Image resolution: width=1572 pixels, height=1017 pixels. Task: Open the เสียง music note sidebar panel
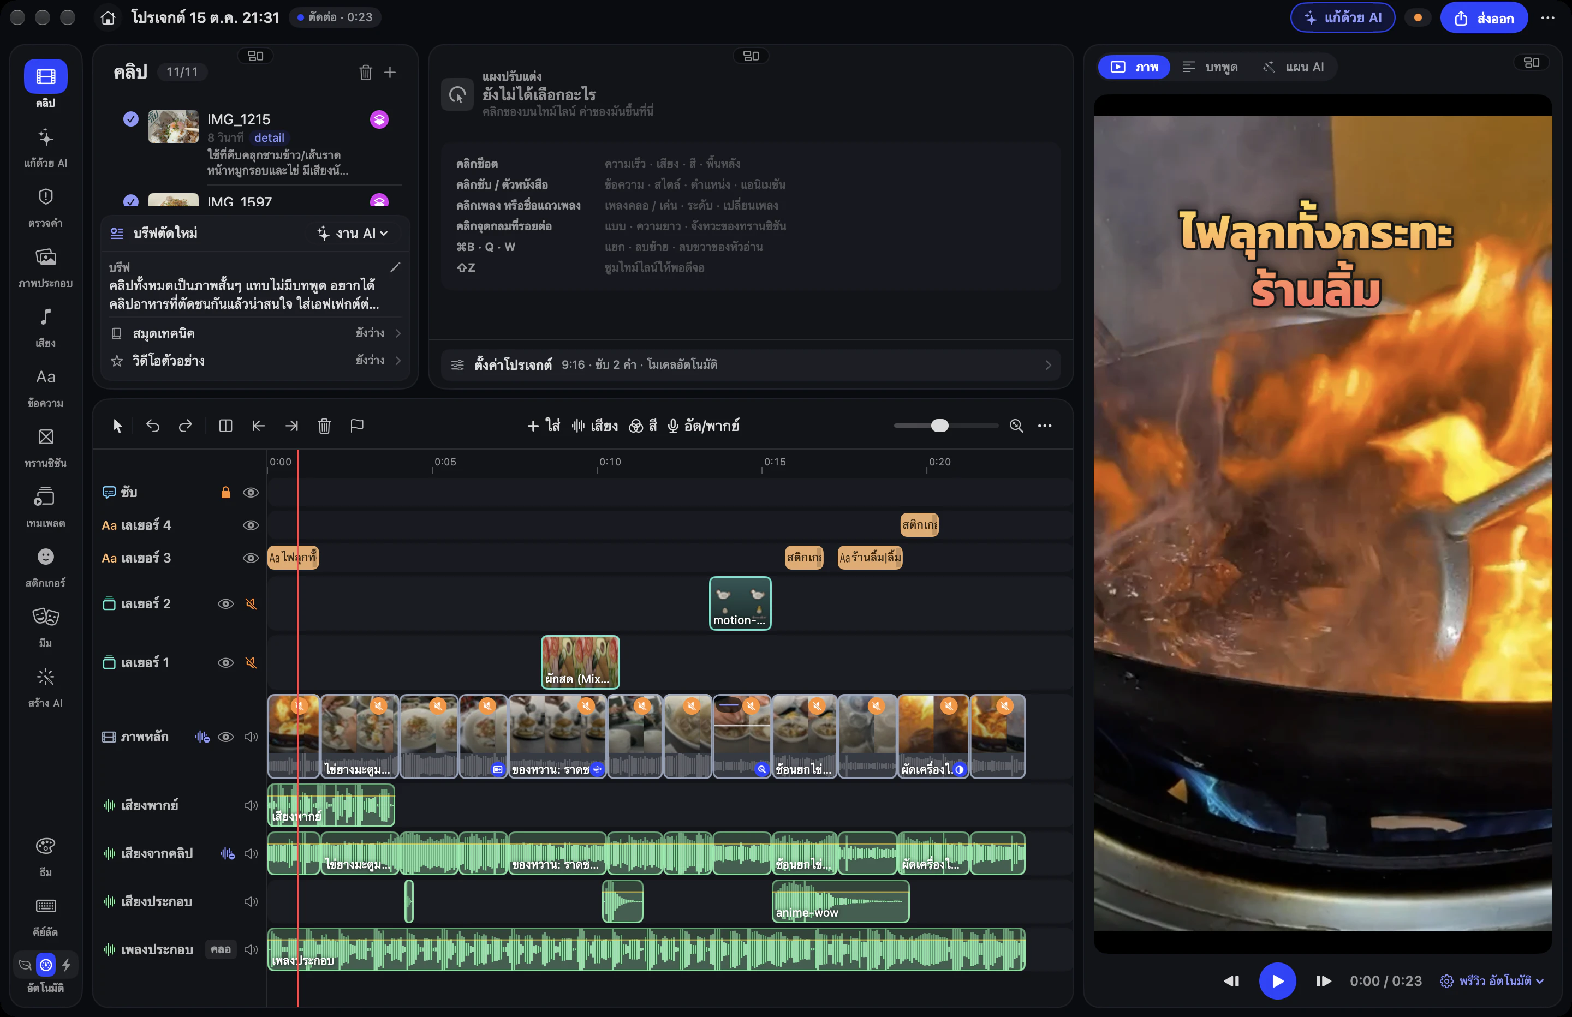click(x=45, y=327)
